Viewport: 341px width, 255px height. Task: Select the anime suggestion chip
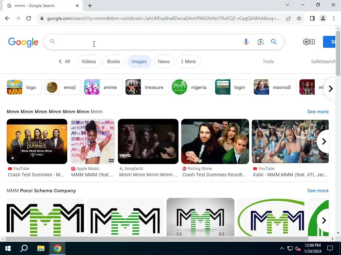pyautogui.click(x=103, y=87)
